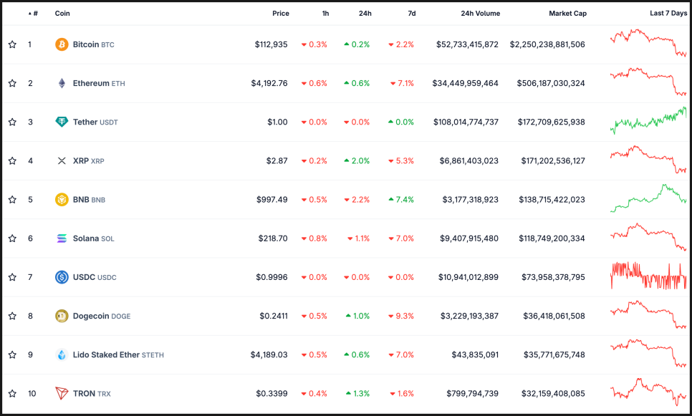Click the XRP logo icon
This screenshot has width=692, height=416.
point(62,160)
